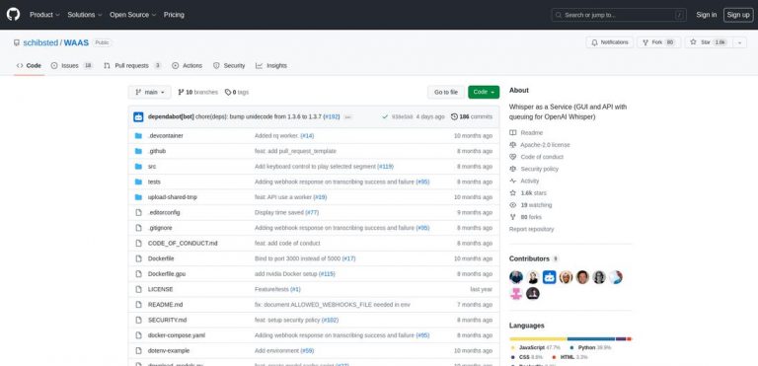Switch to the Pull requests tab
The height and width of the screenshot is (366, 758).
[132, 65]
